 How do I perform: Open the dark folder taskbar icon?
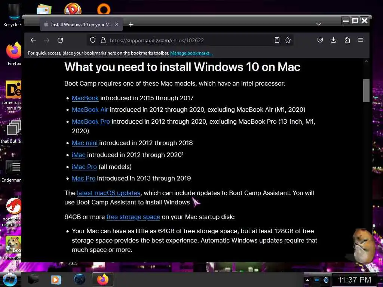click(x=33, y=280)
